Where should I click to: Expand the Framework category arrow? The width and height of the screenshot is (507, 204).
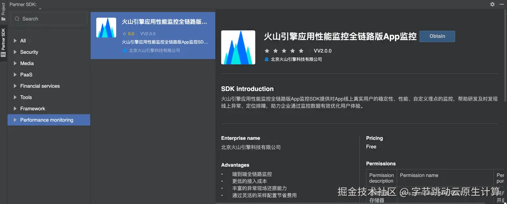point(15,109)
